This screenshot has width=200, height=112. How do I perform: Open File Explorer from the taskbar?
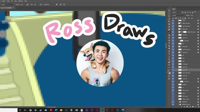(61, 110)
